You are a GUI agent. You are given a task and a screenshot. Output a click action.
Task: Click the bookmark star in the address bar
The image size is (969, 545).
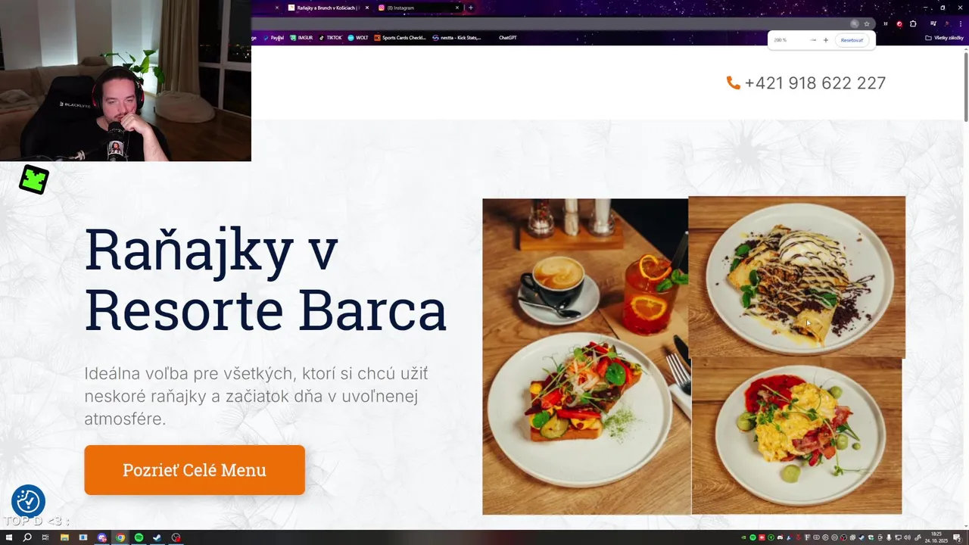(x=867, y=23)
